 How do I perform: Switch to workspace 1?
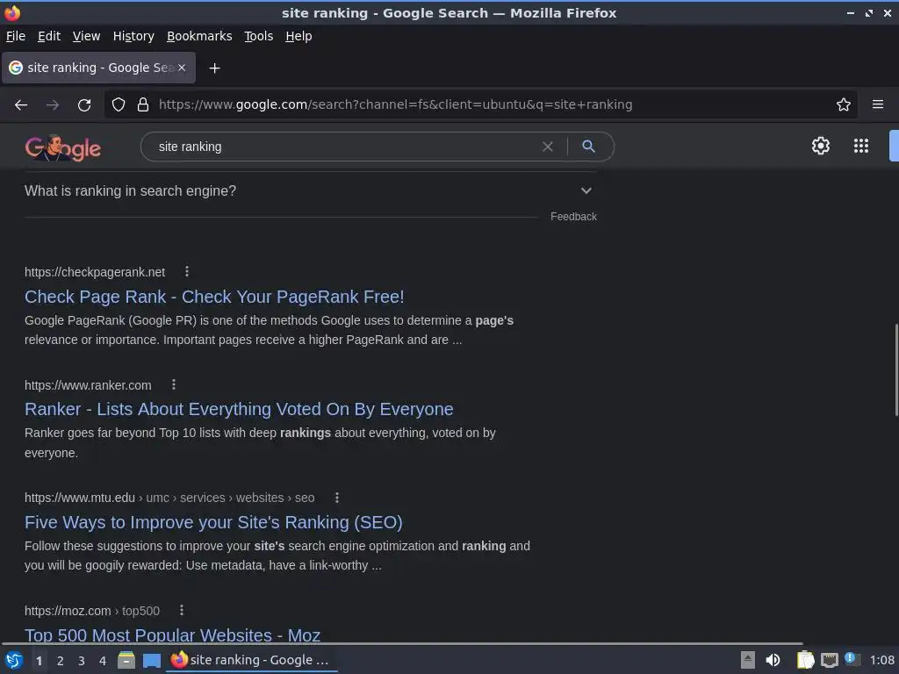(x=39, y=661)
